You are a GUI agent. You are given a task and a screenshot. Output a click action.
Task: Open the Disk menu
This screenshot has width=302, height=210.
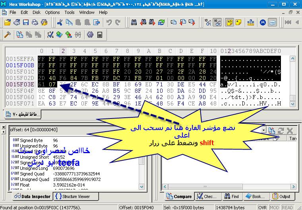pos(37,12)
